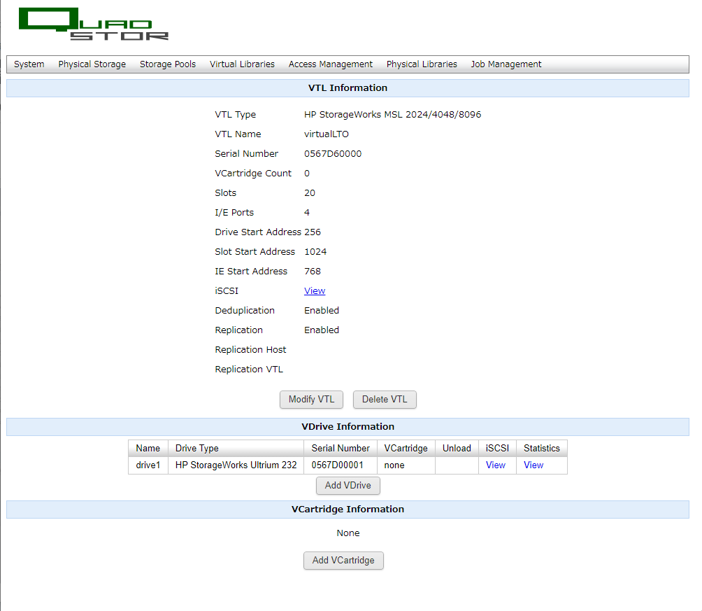
Task: Click the Replication Host label
Action: [250, 350]
